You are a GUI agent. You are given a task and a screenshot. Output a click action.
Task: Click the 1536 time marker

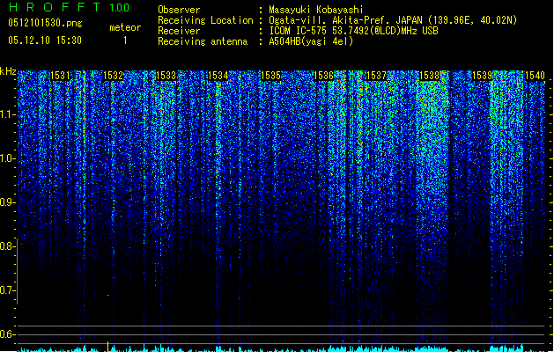point(323,76)
